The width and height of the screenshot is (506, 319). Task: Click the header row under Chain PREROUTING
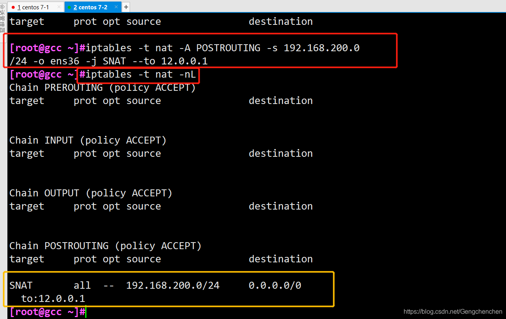161,101
